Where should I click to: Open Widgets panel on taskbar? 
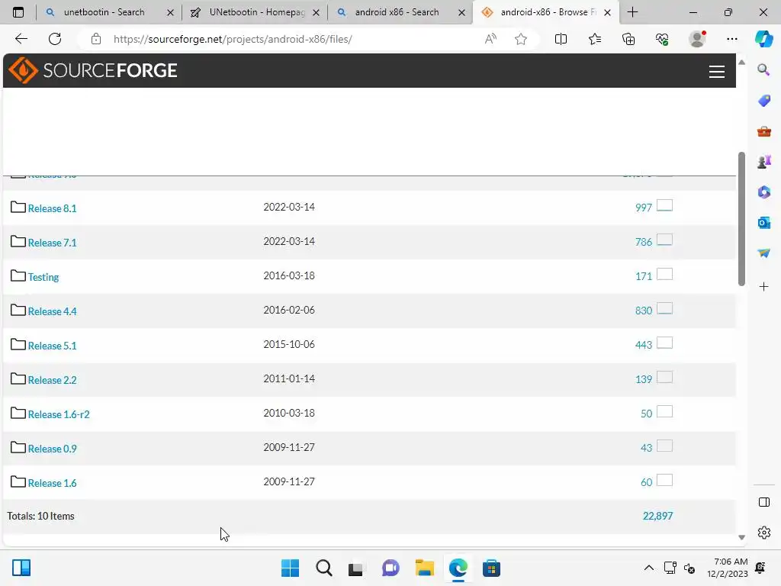click(21, 568)
